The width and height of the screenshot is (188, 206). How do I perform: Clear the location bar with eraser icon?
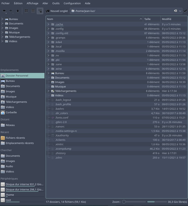[x=175, y=11]
